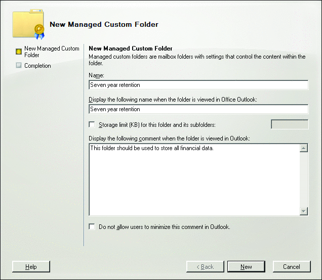Viewport: 322px width, 280px height.
Task: Click inside the Outlook comment text area
Action: pos(194,179)
